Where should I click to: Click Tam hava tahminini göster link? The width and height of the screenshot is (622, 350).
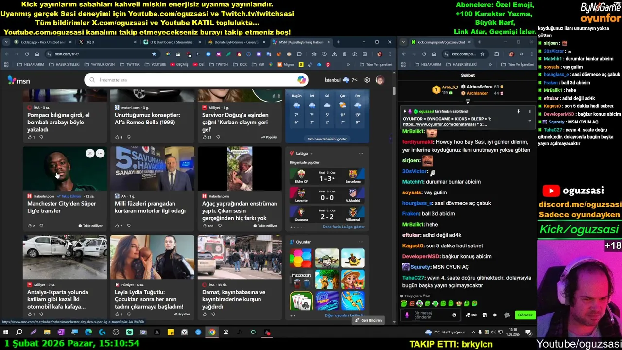tap(327, 139)
